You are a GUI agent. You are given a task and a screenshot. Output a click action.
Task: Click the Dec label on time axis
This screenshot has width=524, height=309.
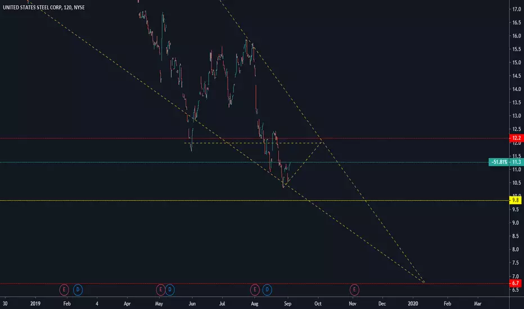coord(382,303)
